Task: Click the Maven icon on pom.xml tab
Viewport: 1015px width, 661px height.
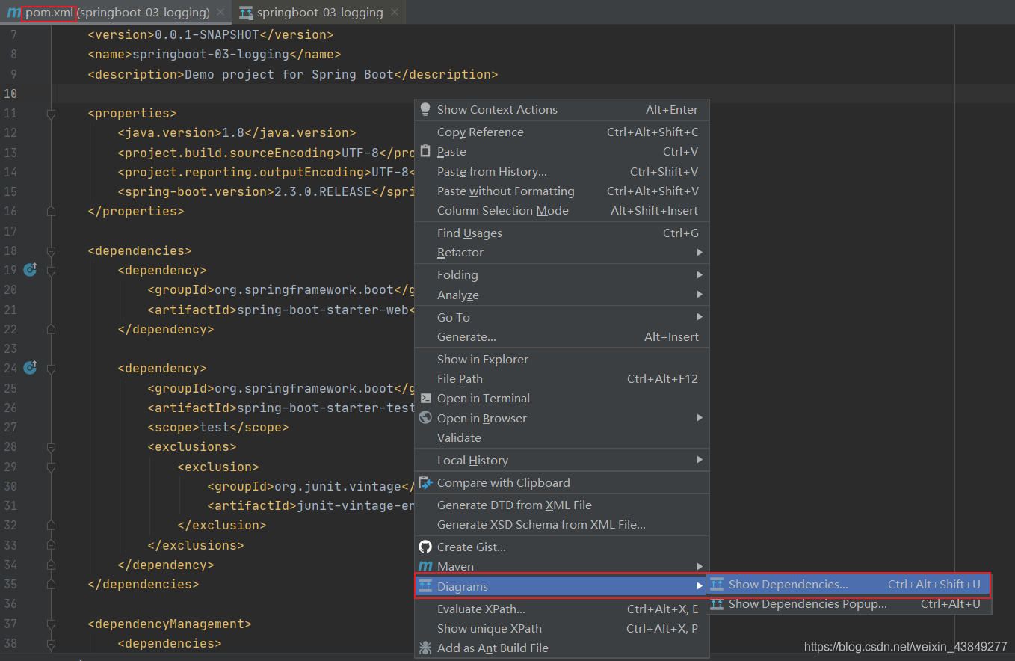Action: tap(13, 13)
